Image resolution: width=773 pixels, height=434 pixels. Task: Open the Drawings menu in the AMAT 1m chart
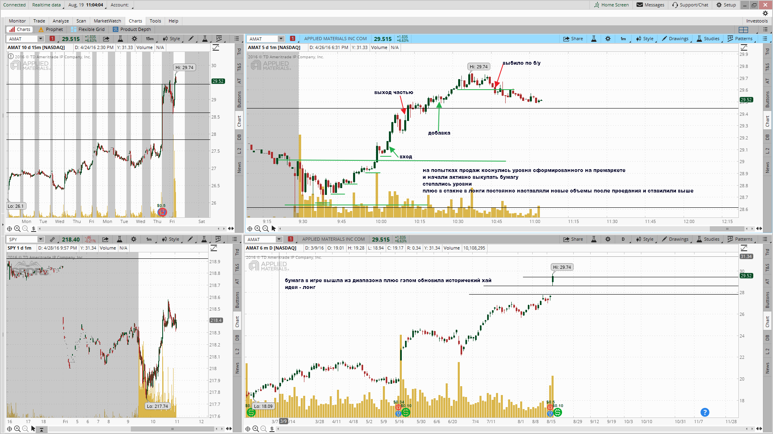point(675,39)
